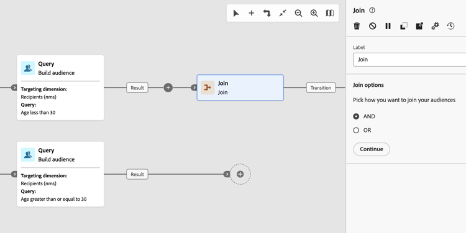Select the Query node with Age less than 30
The image size is (466, 233).
[60, 88]
